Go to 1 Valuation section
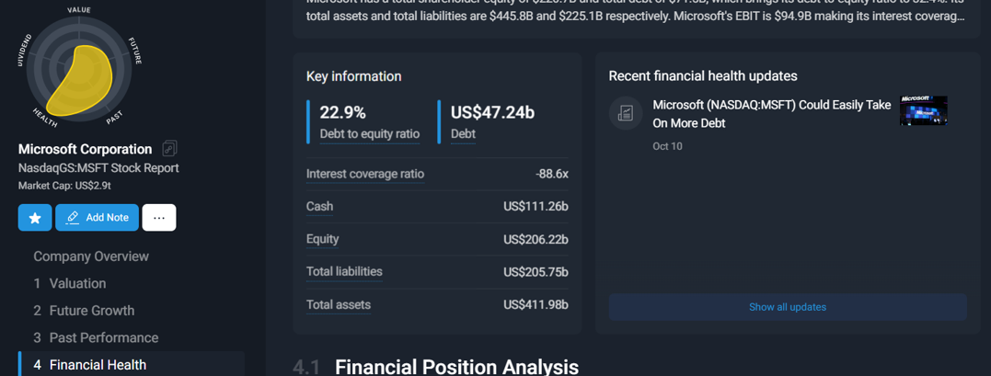This screenshot has height=376, width=991. pyautogui.click(x=70, y=283)
